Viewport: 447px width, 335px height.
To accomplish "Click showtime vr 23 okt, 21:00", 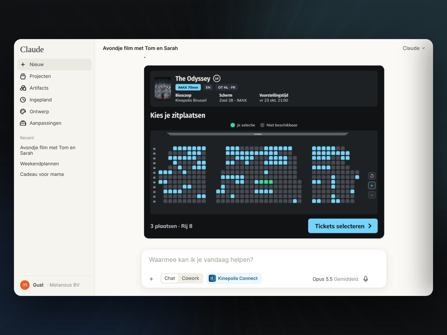I will tap(274, 100).
